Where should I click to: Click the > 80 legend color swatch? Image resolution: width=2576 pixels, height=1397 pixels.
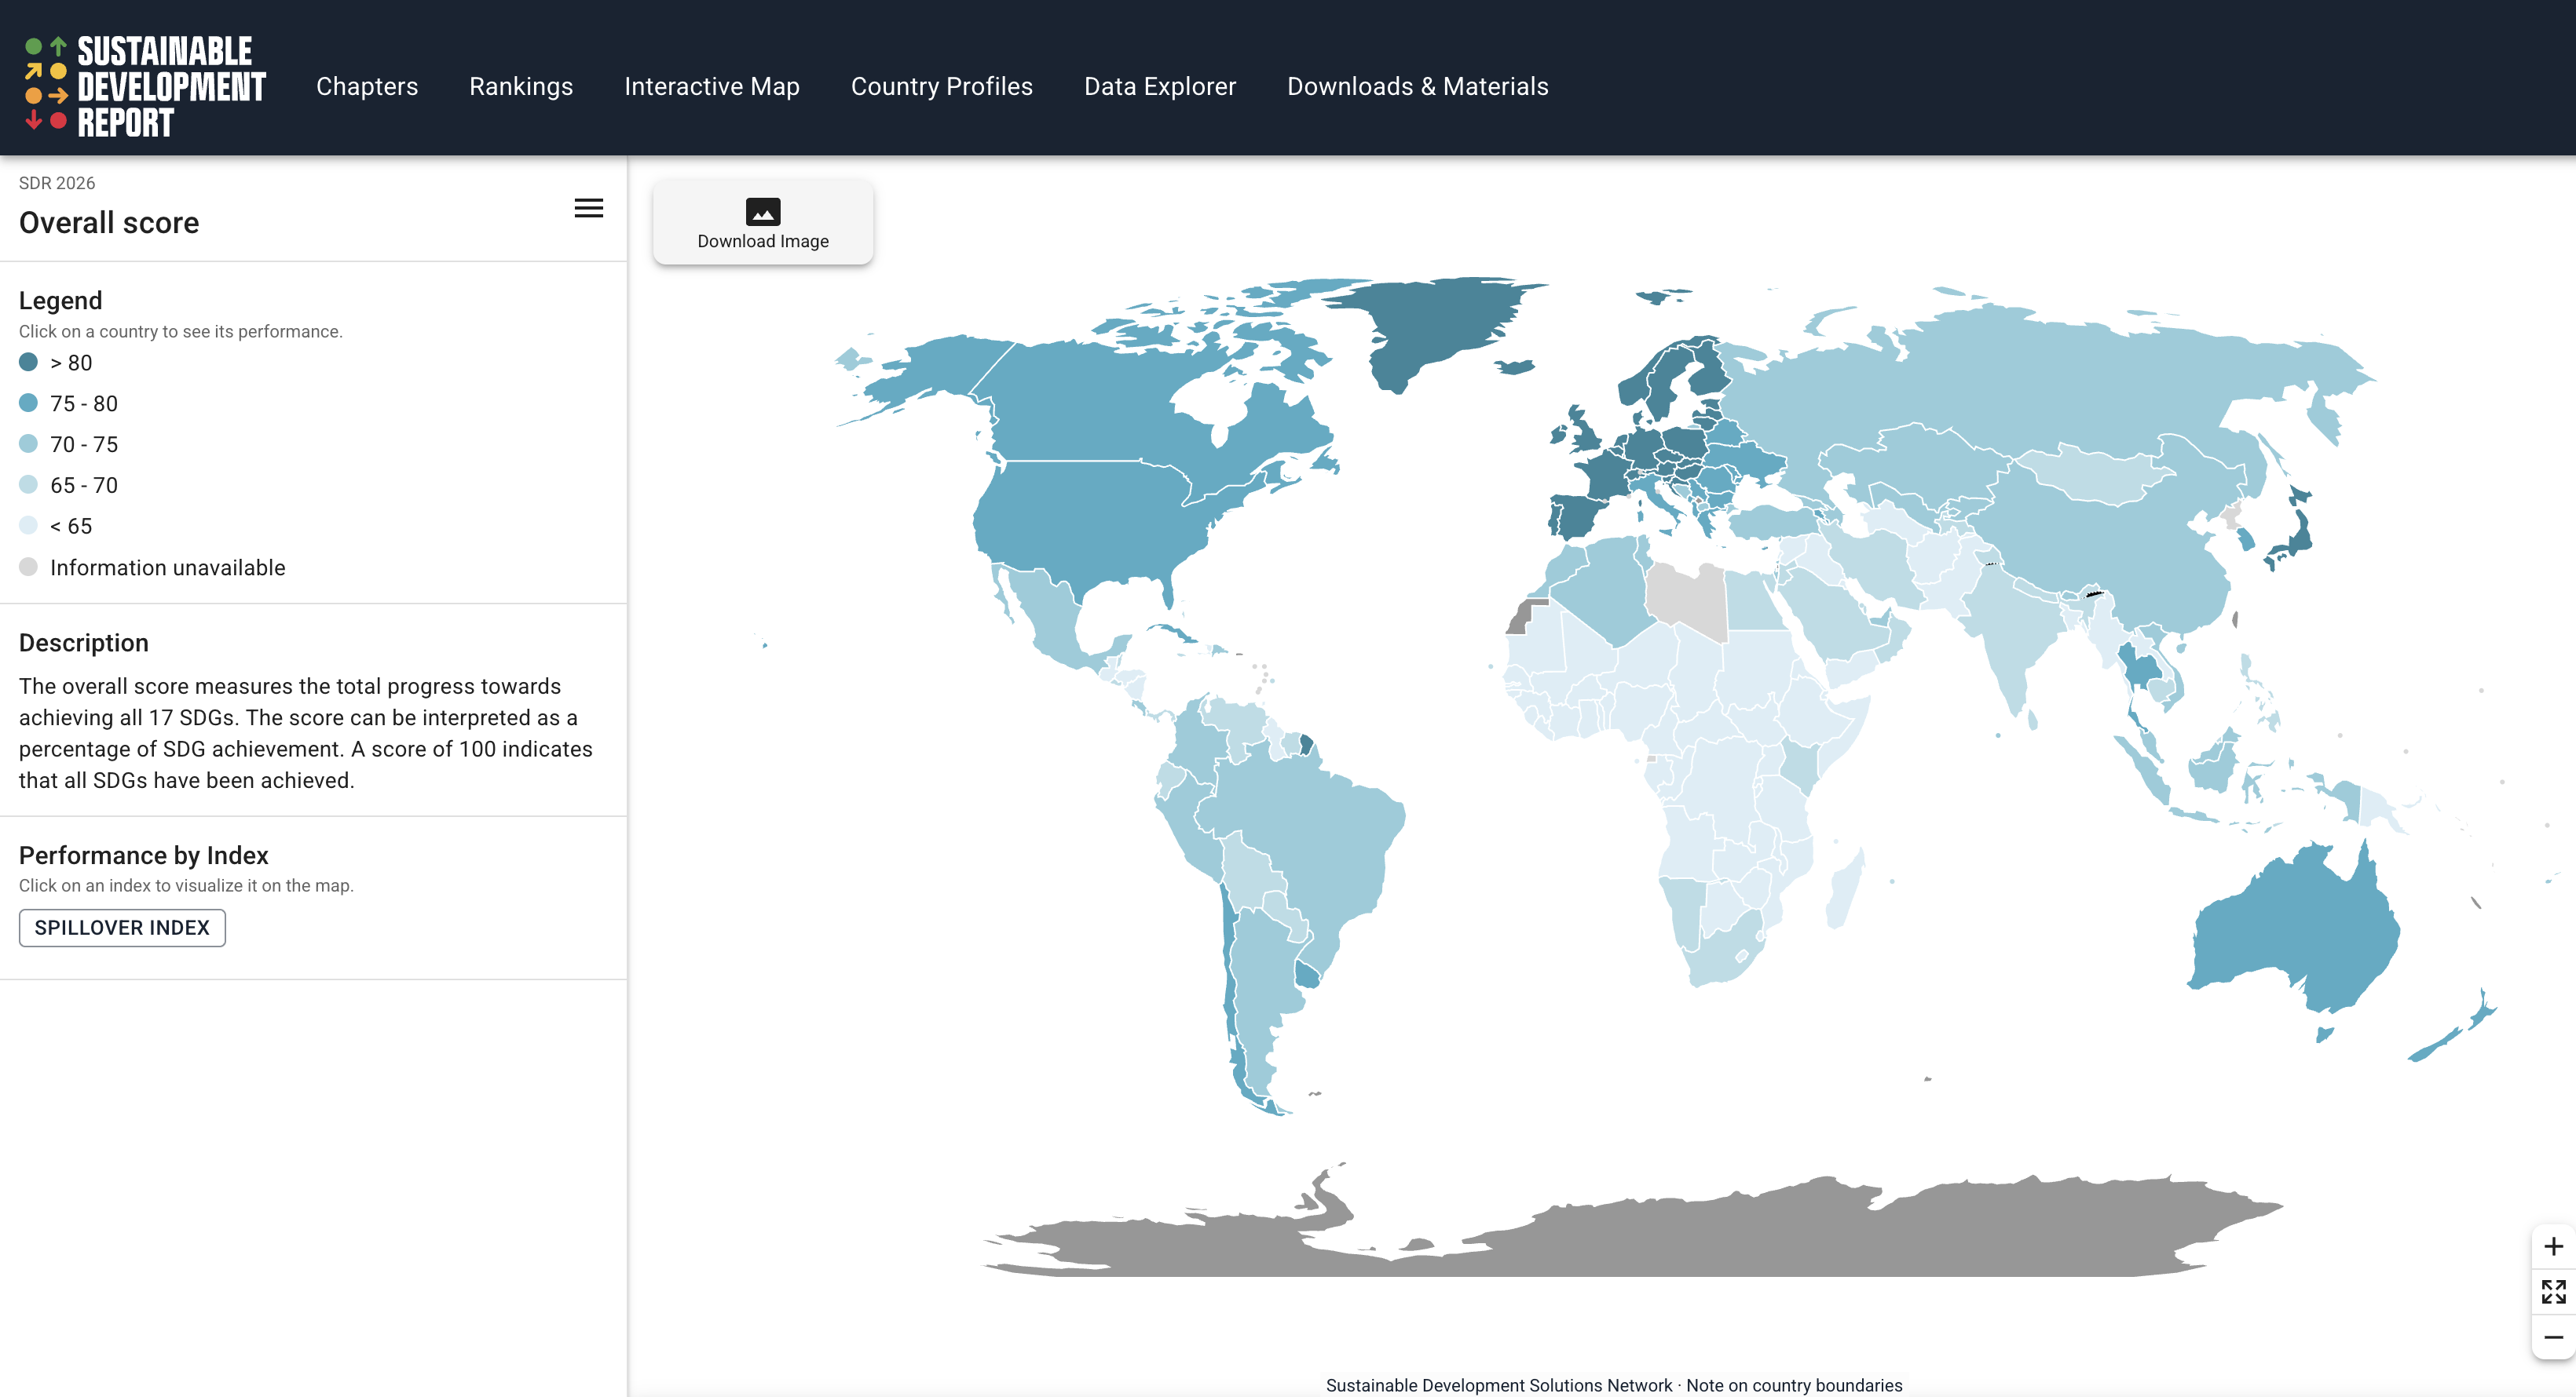point(28,362)
